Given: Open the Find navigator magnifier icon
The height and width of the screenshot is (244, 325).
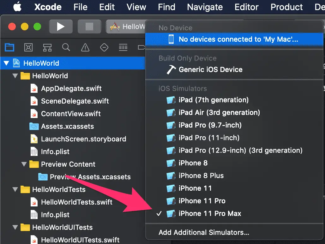Looking at the screenshot, I should [66, 47].
